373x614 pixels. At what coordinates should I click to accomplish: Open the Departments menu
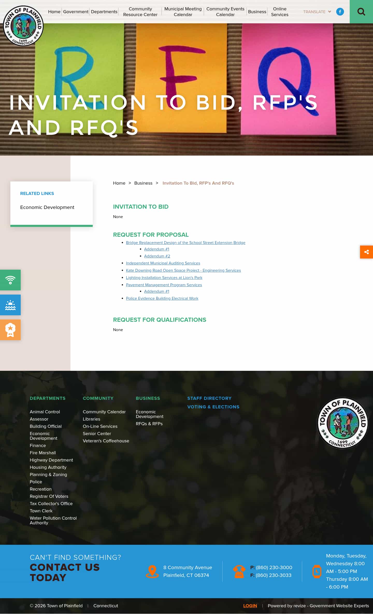[104, 12]
